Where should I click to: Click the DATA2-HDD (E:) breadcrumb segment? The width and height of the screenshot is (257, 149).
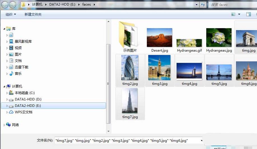click(x=62, y=4)
